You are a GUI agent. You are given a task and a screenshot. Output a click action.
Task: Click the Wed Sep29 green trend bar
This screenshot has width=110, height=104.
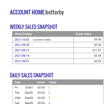49,98
